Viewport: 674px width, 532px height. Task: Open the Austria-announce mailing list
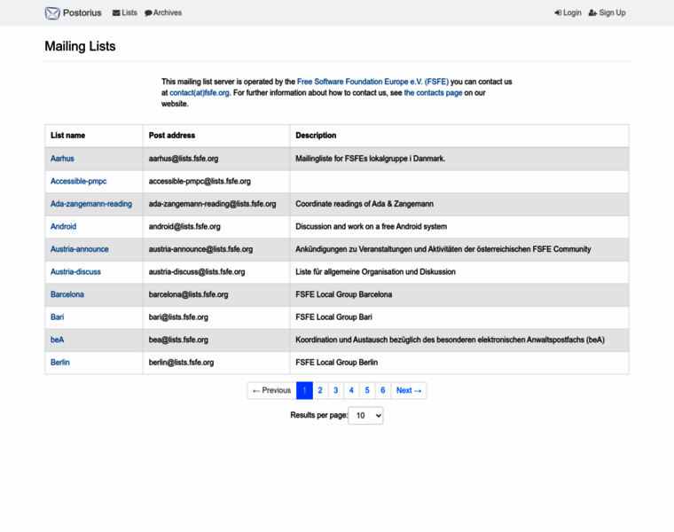click(80, 249)
